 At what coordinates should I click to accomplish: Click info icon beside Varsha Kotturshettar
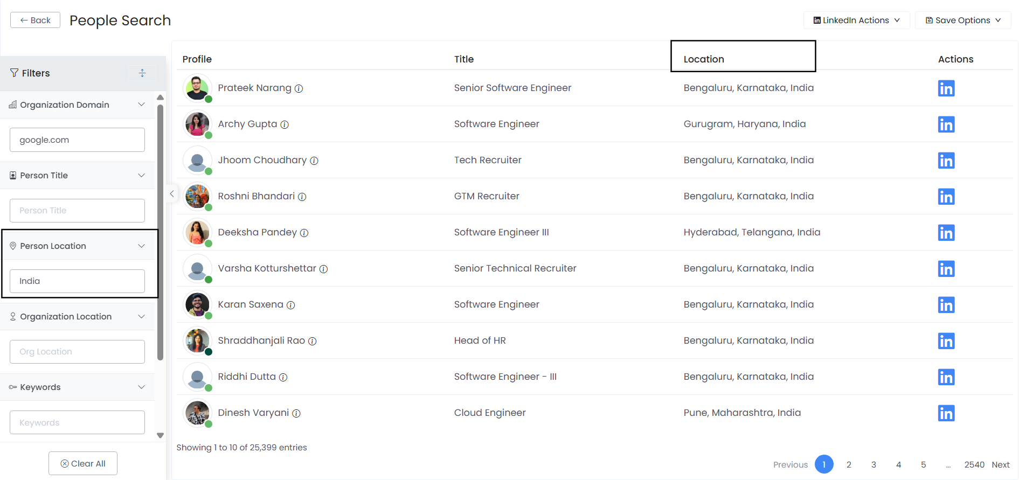pyautogui.click(x=323, y=269)
